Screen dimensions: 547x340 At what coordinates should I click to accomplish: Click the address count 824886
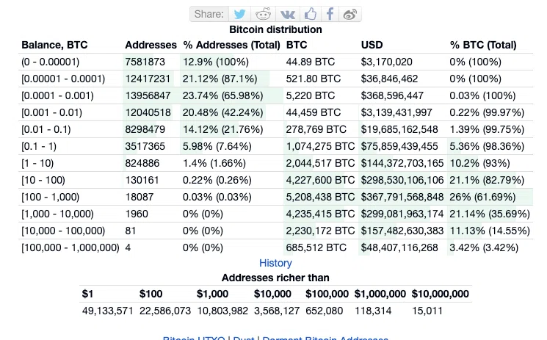142,163
